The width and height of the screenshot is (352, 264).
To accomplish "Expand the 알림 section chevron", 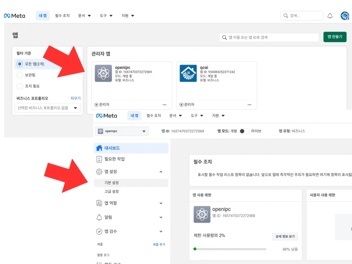I will [x=161, y=217].
